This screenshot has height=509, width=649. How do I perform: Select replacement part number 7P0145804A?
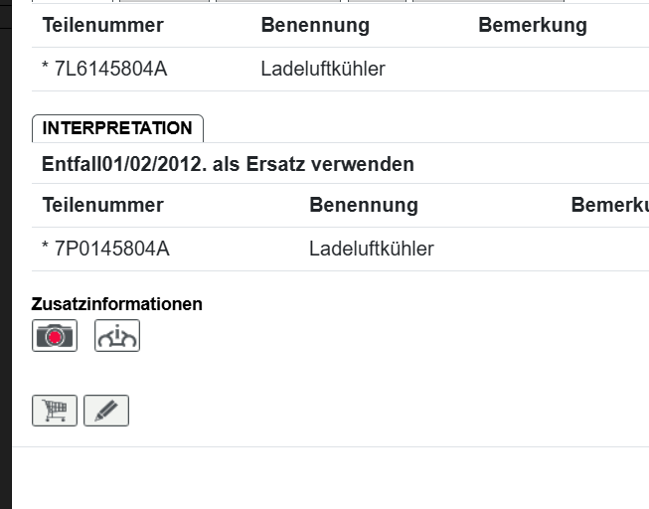click(x=105, y=249)
